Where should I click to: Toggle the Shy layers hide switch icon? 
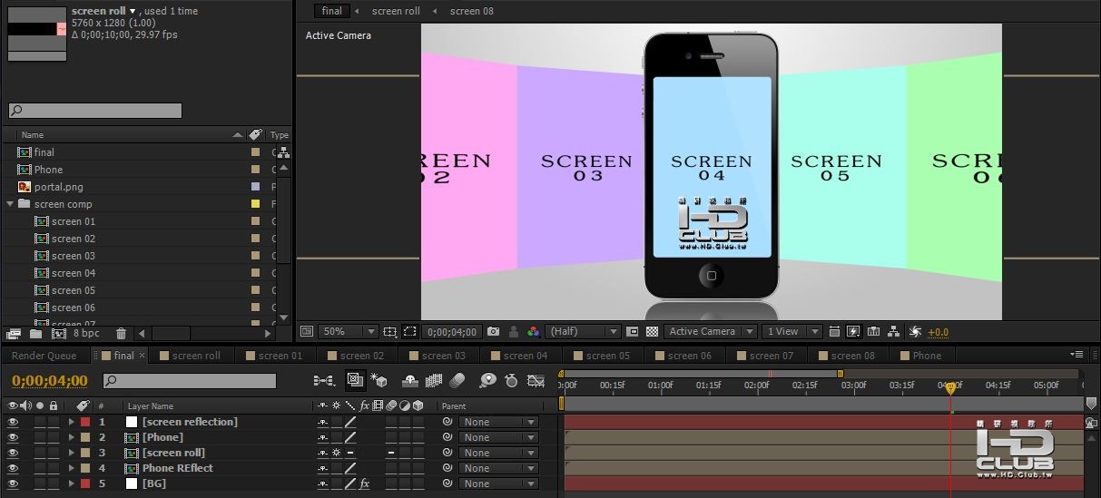point(409,381)
